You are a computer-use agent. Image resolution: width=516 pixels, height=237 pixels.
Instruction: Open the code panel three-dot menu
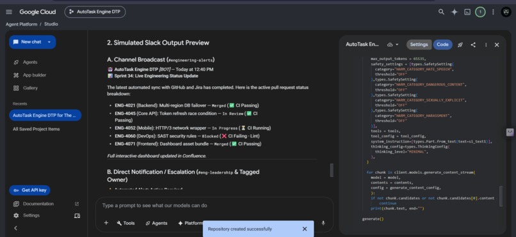486,45
